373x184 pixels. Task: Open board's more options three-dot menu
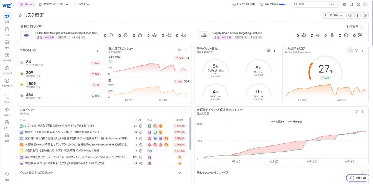357,15
